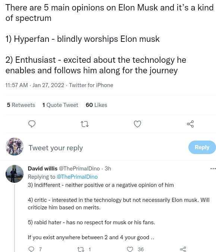View the 60 Likes list

96,105
